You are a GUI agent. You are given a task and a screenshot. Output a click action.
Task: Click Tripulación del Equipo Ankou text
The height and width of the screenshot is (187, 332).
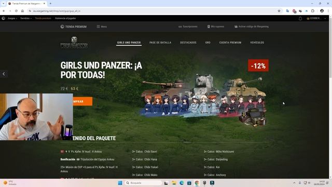click(x=97, y=159)
